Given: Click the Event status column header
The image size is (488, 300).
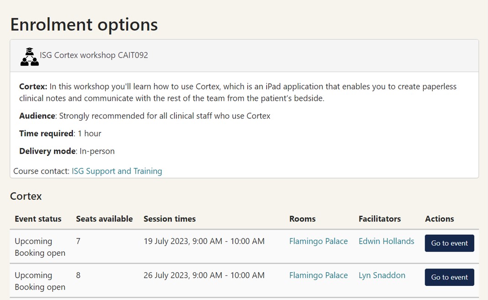Looking at the screenshot, I should pyautogui.click(x=38, y=219).
